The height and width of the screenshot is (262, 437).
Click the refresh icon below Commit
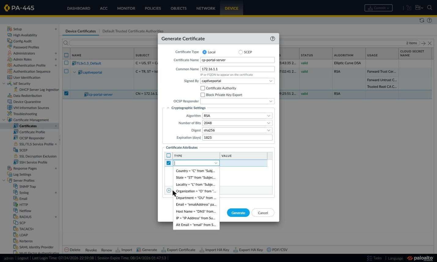(422, 20)
